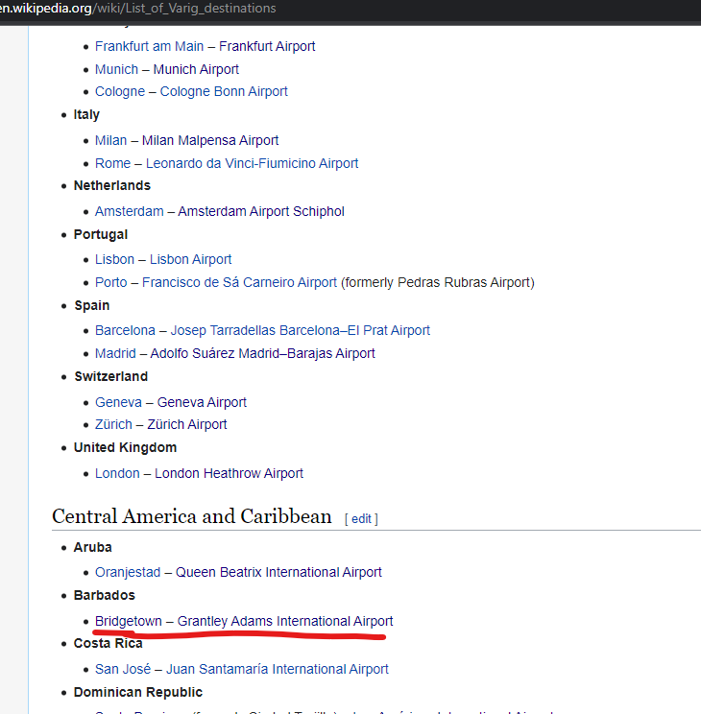The width and height of the screenshot is (701, 714).
Task: Click the Italy country heading
Action: click(86, 115)
